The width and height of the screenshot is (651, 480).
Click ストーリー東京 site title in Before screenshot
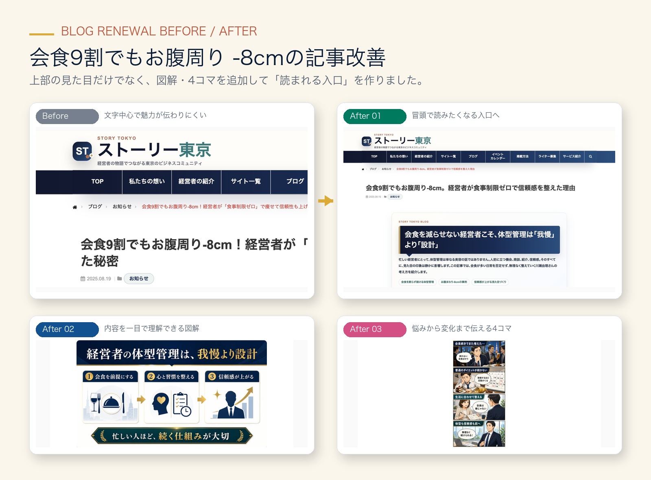(155, 150)
